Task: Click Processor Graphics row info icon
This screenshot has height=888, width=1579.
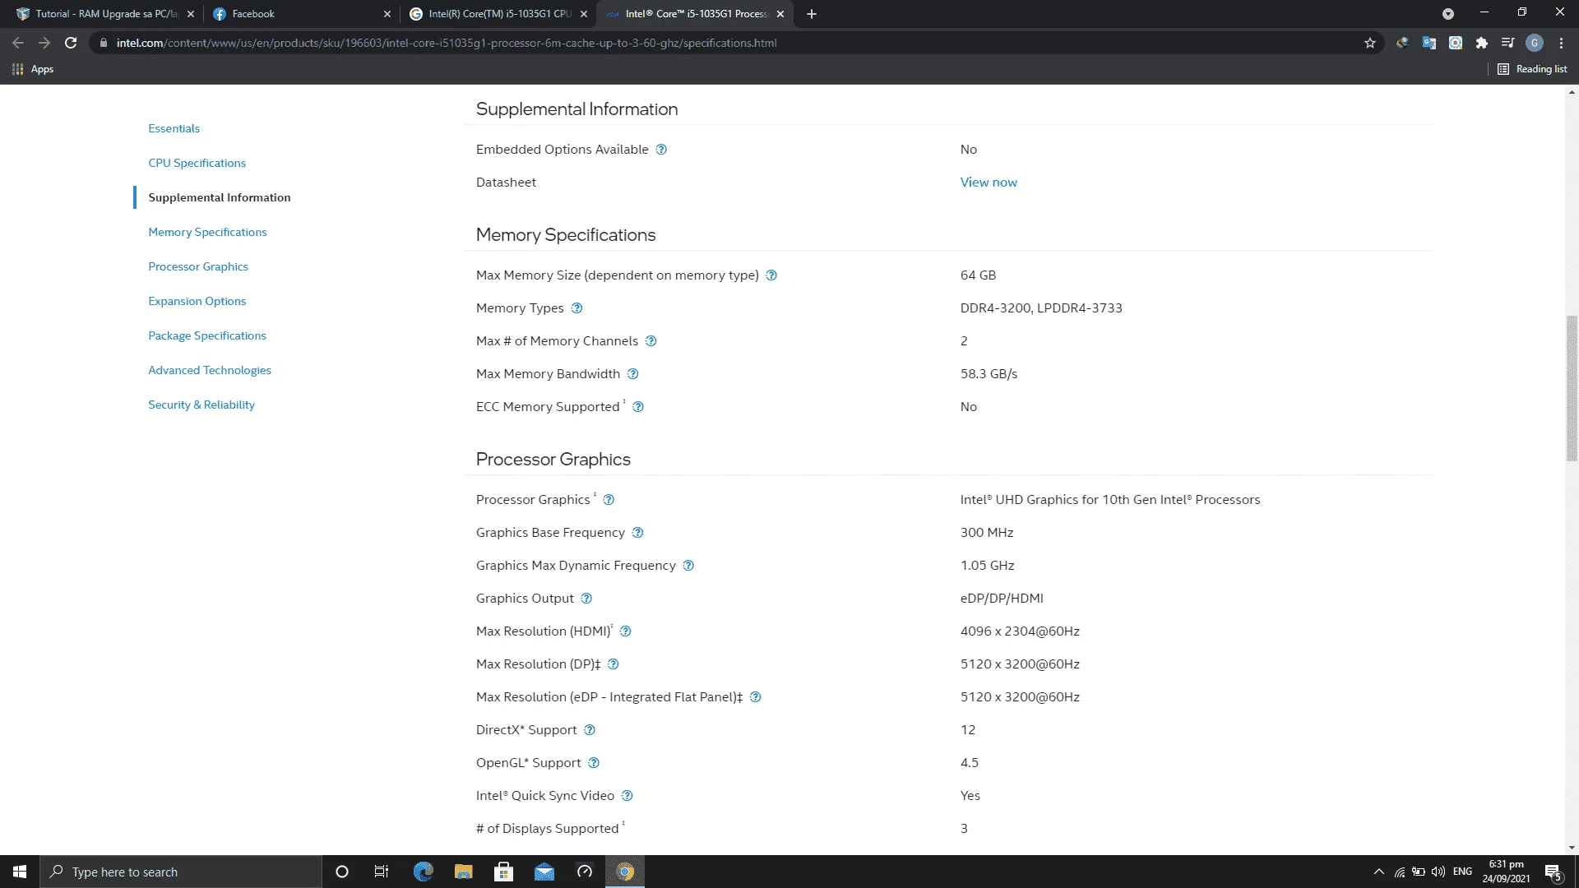Action: (x=609, y=500)
